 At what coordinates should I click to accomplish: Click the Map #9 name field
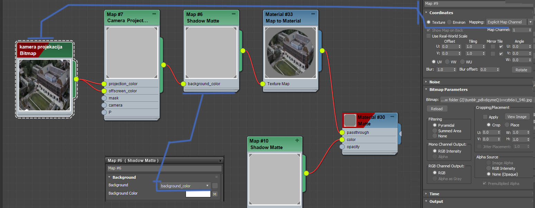[x=477, y=3]
